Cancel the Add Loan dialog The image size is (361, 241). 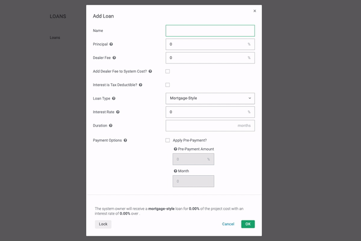(228, 224)
